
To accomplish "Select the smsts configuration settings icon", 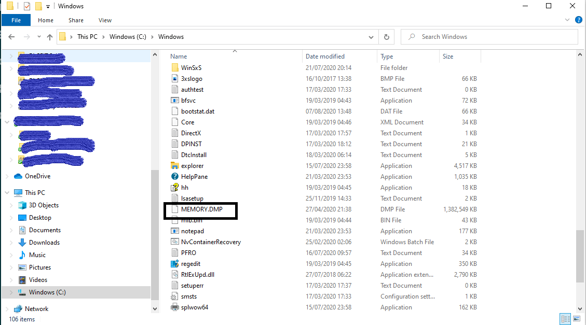I will [x=174, y=296].
